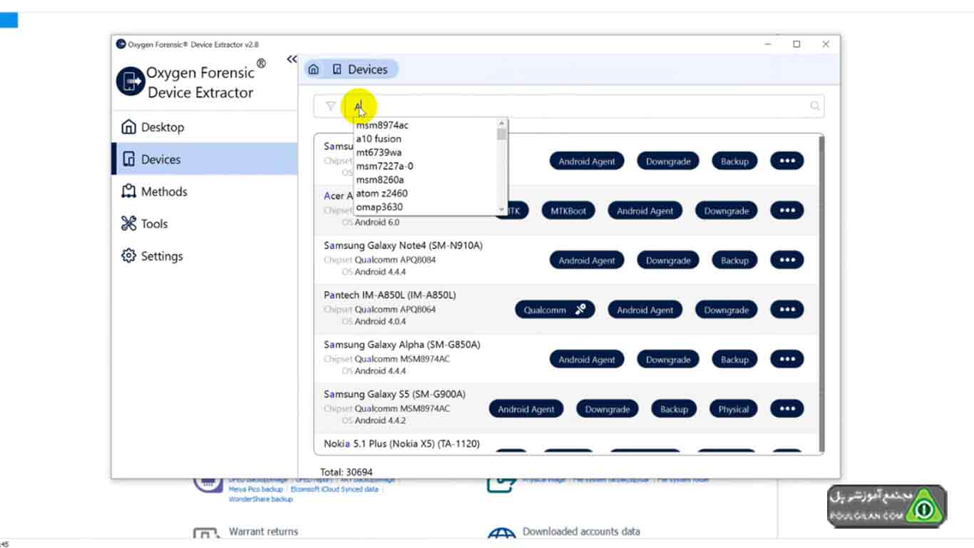Click the Home icon in breadcrumb

click(x=314, y=69)
